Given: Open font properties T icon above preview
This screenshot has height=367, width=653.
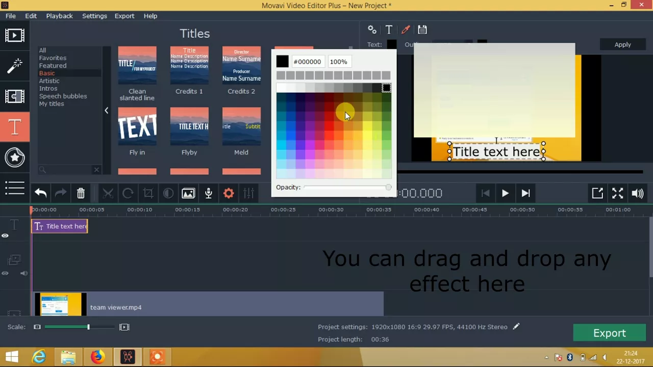Looking at the screenshot, I should 389,30.
